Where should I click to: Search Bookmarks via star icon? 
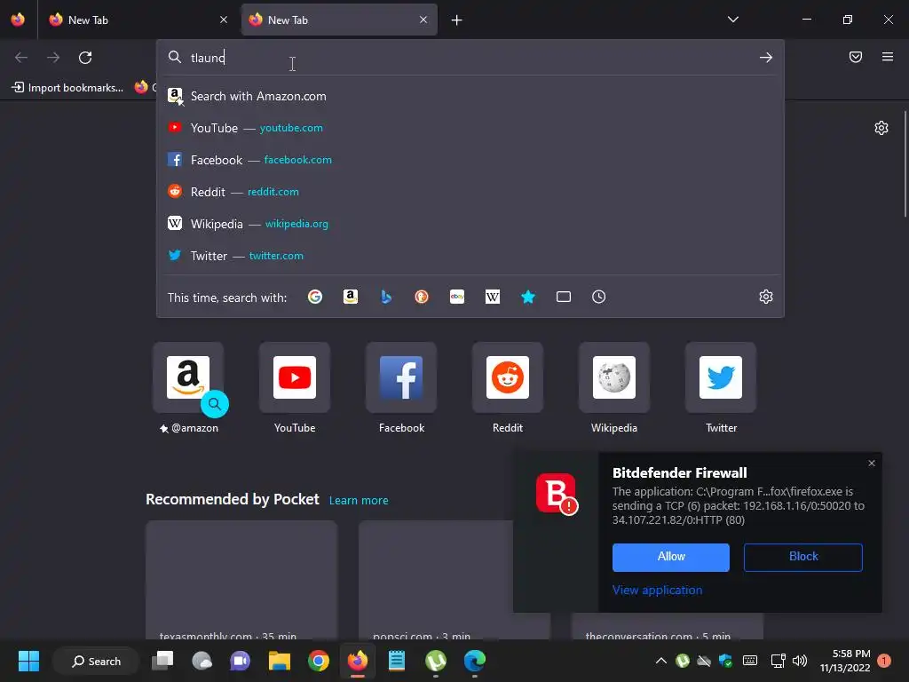[x=528, y=297]
